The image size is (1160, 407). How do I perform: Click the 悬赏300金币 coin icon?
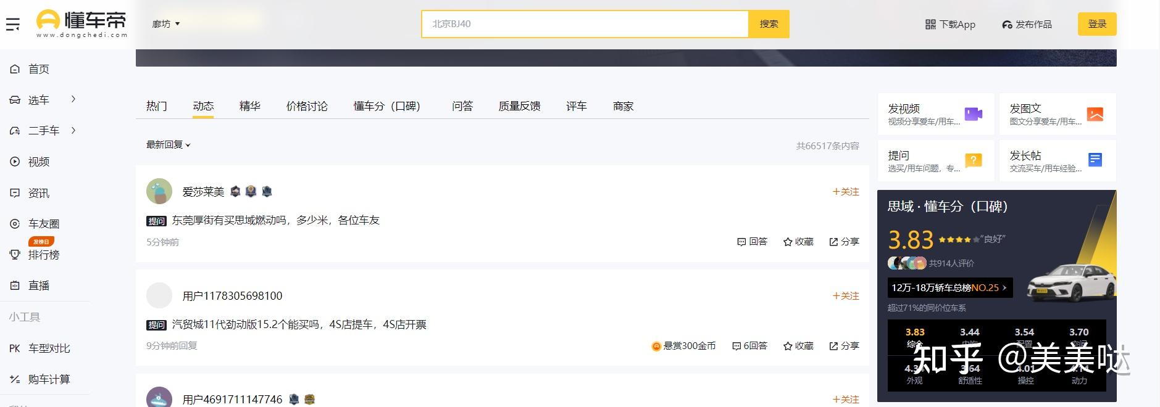(x=656, y=346)
